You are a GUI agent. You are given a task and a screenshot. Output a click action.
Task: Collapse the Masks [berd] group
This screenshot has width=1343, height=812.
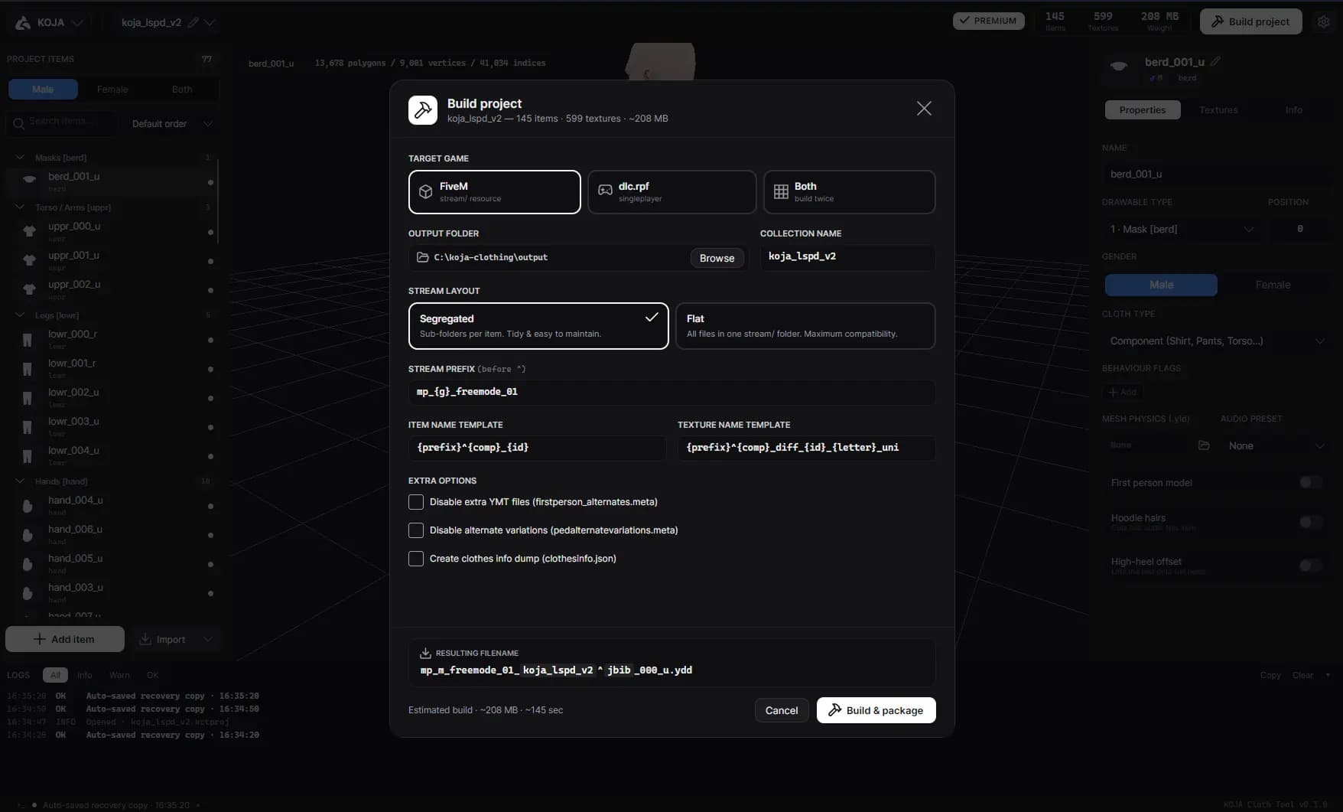point(20,157)
